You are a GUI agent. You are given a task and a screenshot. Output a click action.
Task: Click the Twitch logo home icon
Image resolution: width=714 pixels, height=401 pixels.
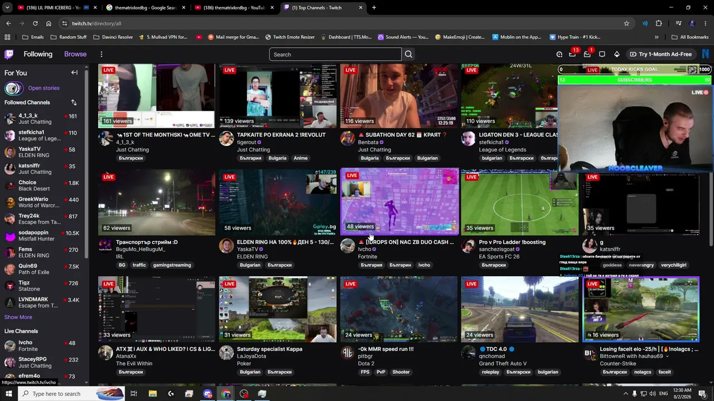(x=9, y=54)
